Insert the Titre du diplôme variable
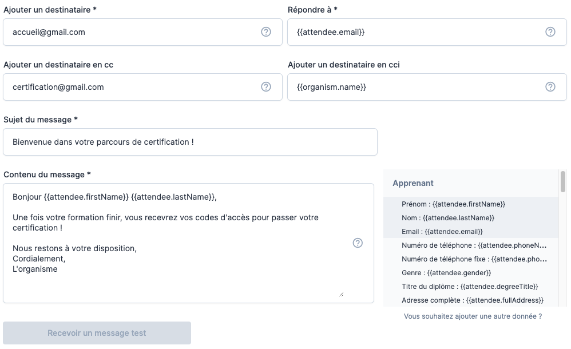Image resolution: width=571 pixels, height=349 pixels. pyautogui.click(x=470, y=286)
